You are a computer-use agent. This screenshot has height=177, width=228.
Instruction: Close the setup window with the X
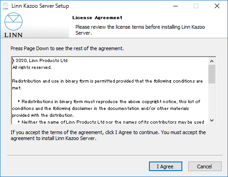217,6
